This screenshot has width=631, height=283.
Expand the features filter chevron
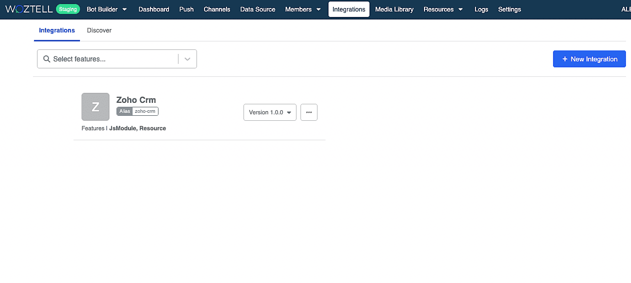click(x=187, y=59)
